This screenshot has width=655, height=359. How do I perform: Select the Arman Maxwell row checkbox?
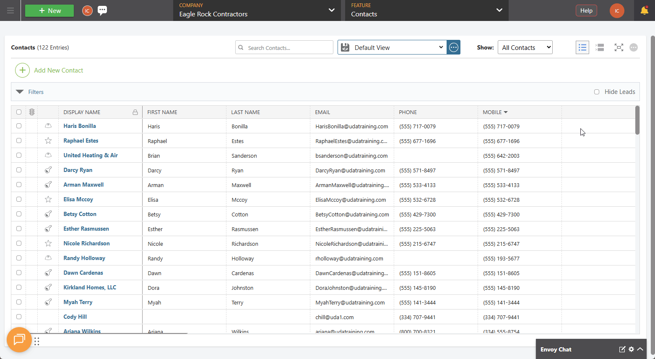click(x=19, y=185)
